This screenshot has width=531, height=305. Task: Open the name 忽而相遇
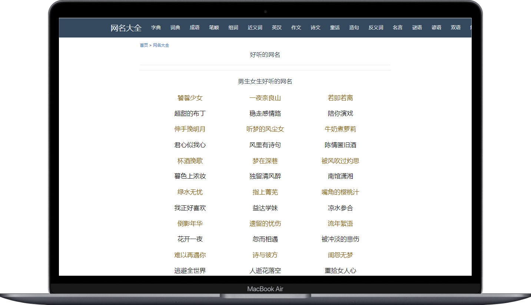(265, 239)
